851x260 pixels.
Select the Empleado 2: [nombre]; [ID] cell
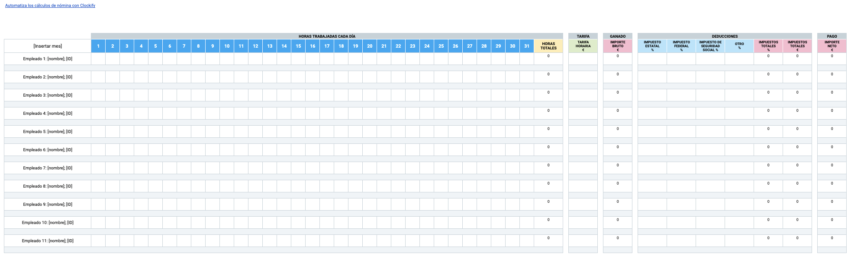click(x=48, y=77)
